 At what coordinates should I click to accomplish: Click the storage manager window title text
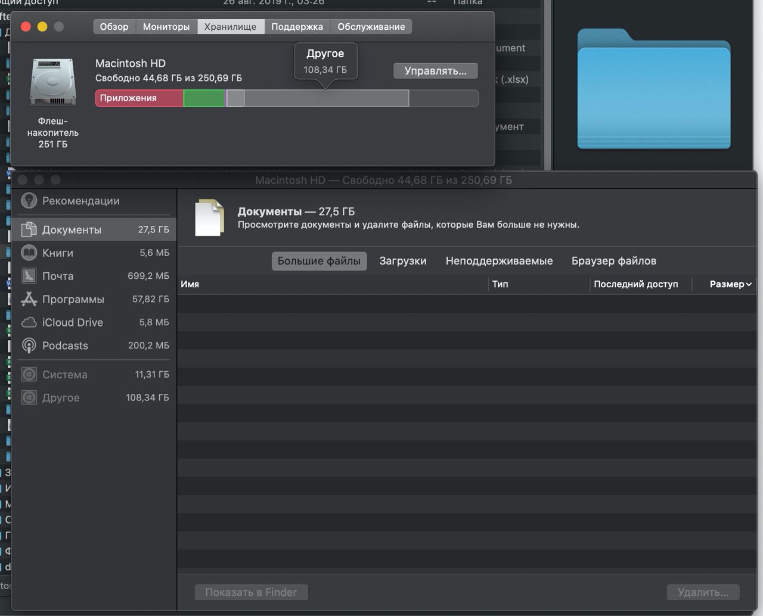coord(383,180)
